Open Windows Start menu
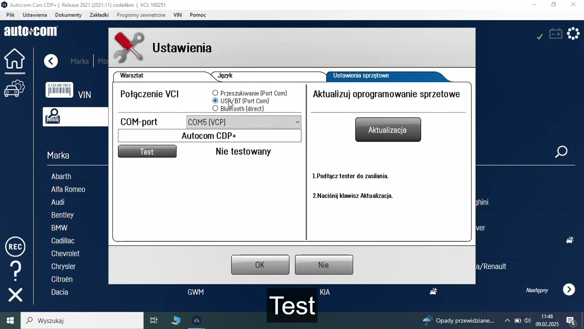 tap(10, 320)
